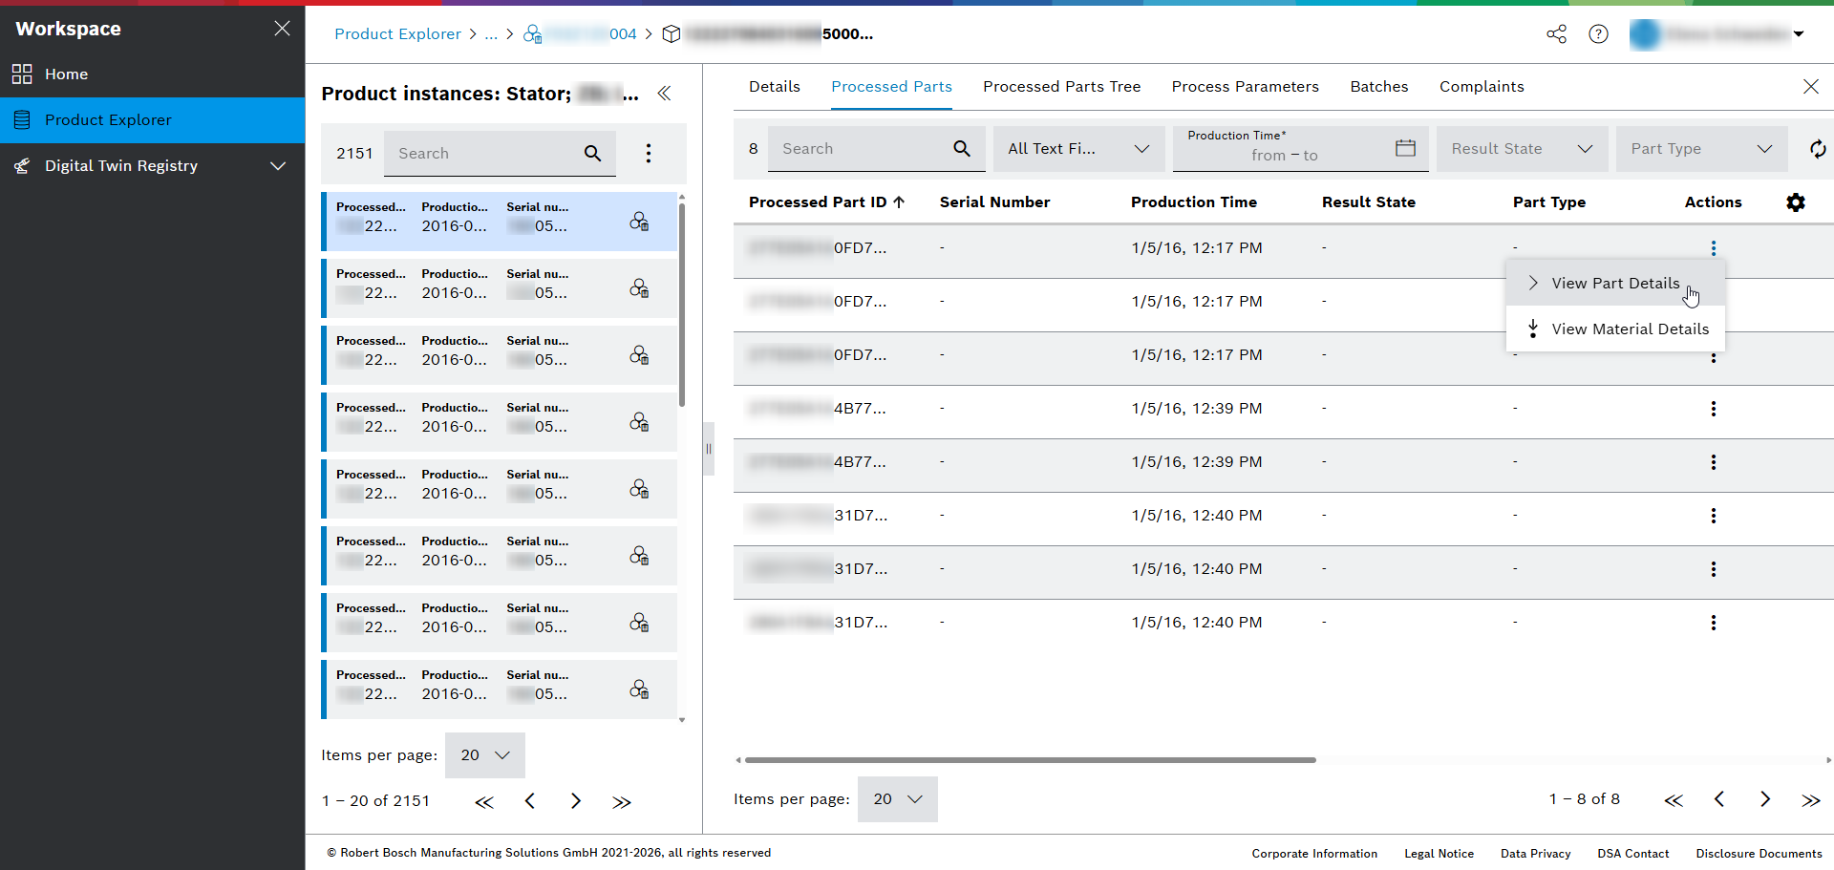Click genealogy icon of seventh product instance
This screenshot has width=1834, height=870.
639,623
